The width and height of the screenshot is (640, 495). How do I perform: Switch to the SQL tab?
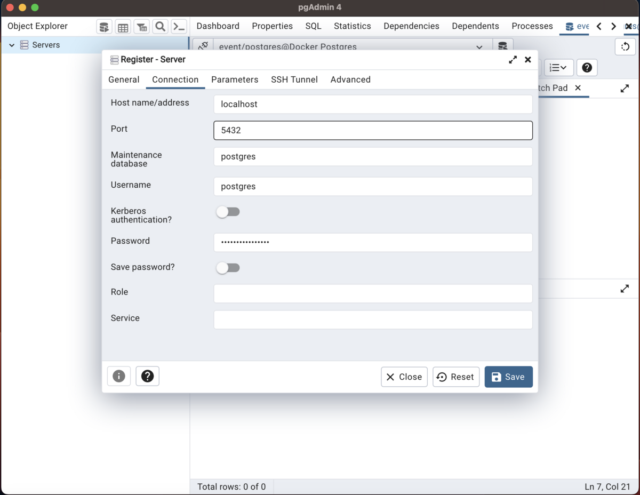[x=314, y=26]
